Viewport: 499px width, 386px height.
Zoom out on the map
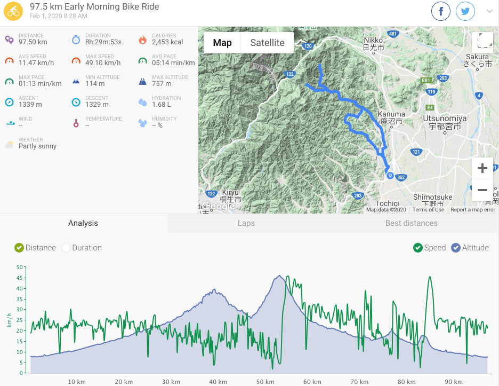pos(482,190)
